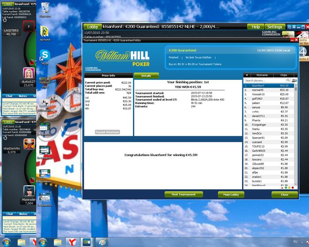Open the Корзина recycle bin desktop icon
309x247 pixels.
pyautogui.click(x=45, y=10)
